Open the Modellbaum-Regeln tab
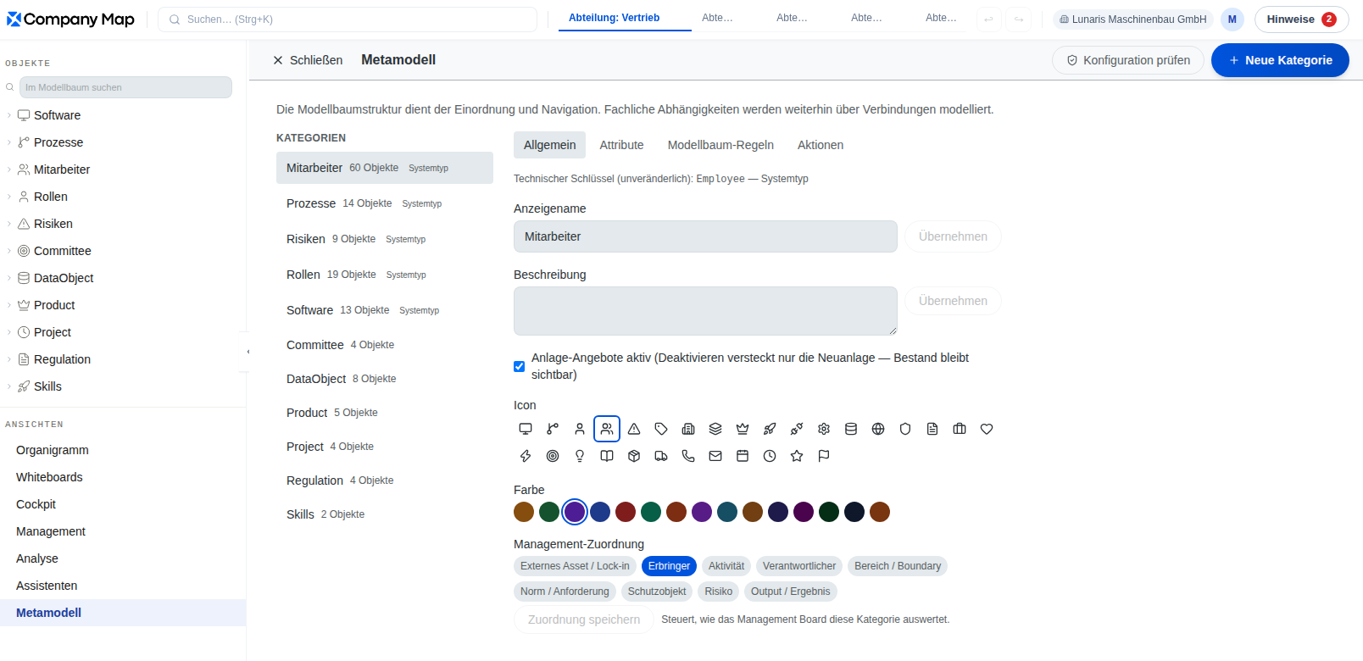This screenshot has width=1363, height=661. (x=720, y=145)
